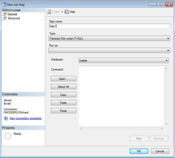Click the New Job Step title icon
175x158 pixels.
tap(4, 5)
